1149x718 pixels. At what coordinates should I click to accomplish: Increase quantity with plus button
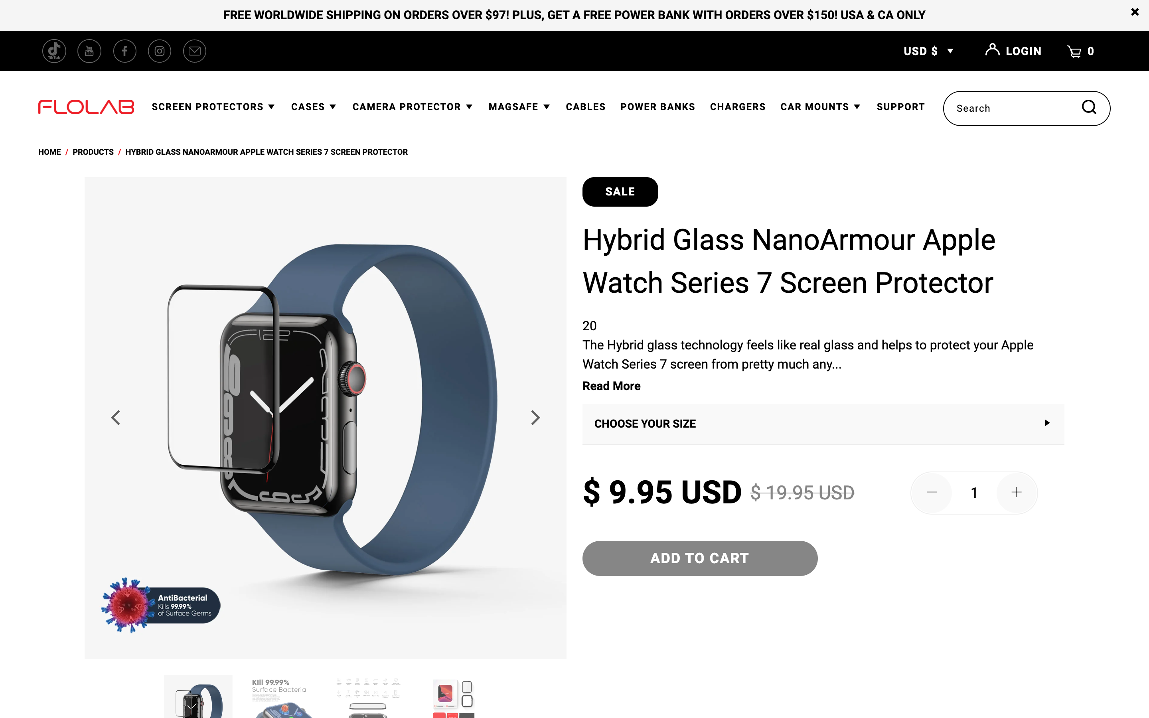(x=1016, y=493)
